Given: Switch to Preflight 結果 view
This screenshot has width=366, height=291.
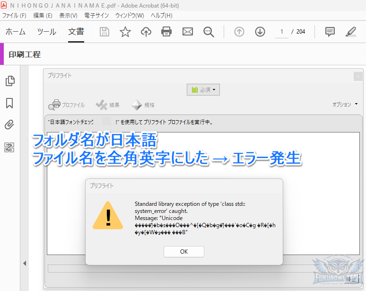Looking at the screenshot, I should pyautogui.click(x=108, y=105).
